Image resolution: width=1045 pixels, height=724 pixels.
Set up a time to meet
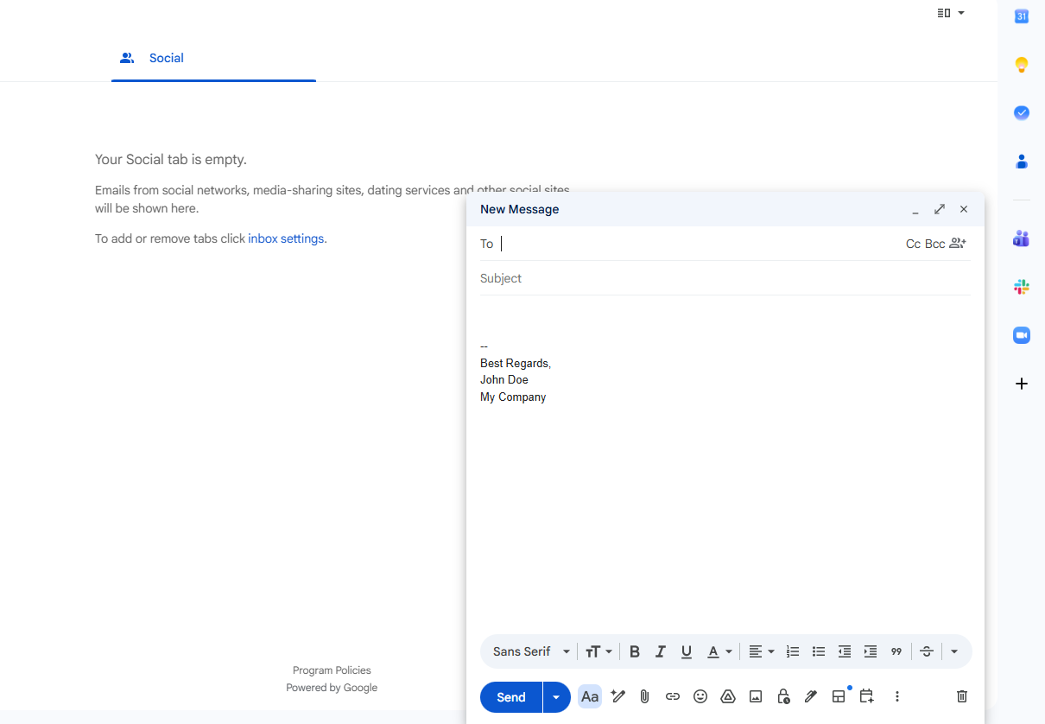tap(867, 696)
